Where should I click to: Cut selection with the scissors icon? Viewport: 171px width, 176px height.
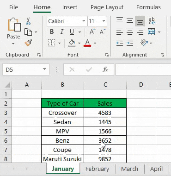[x=28, y=21]
